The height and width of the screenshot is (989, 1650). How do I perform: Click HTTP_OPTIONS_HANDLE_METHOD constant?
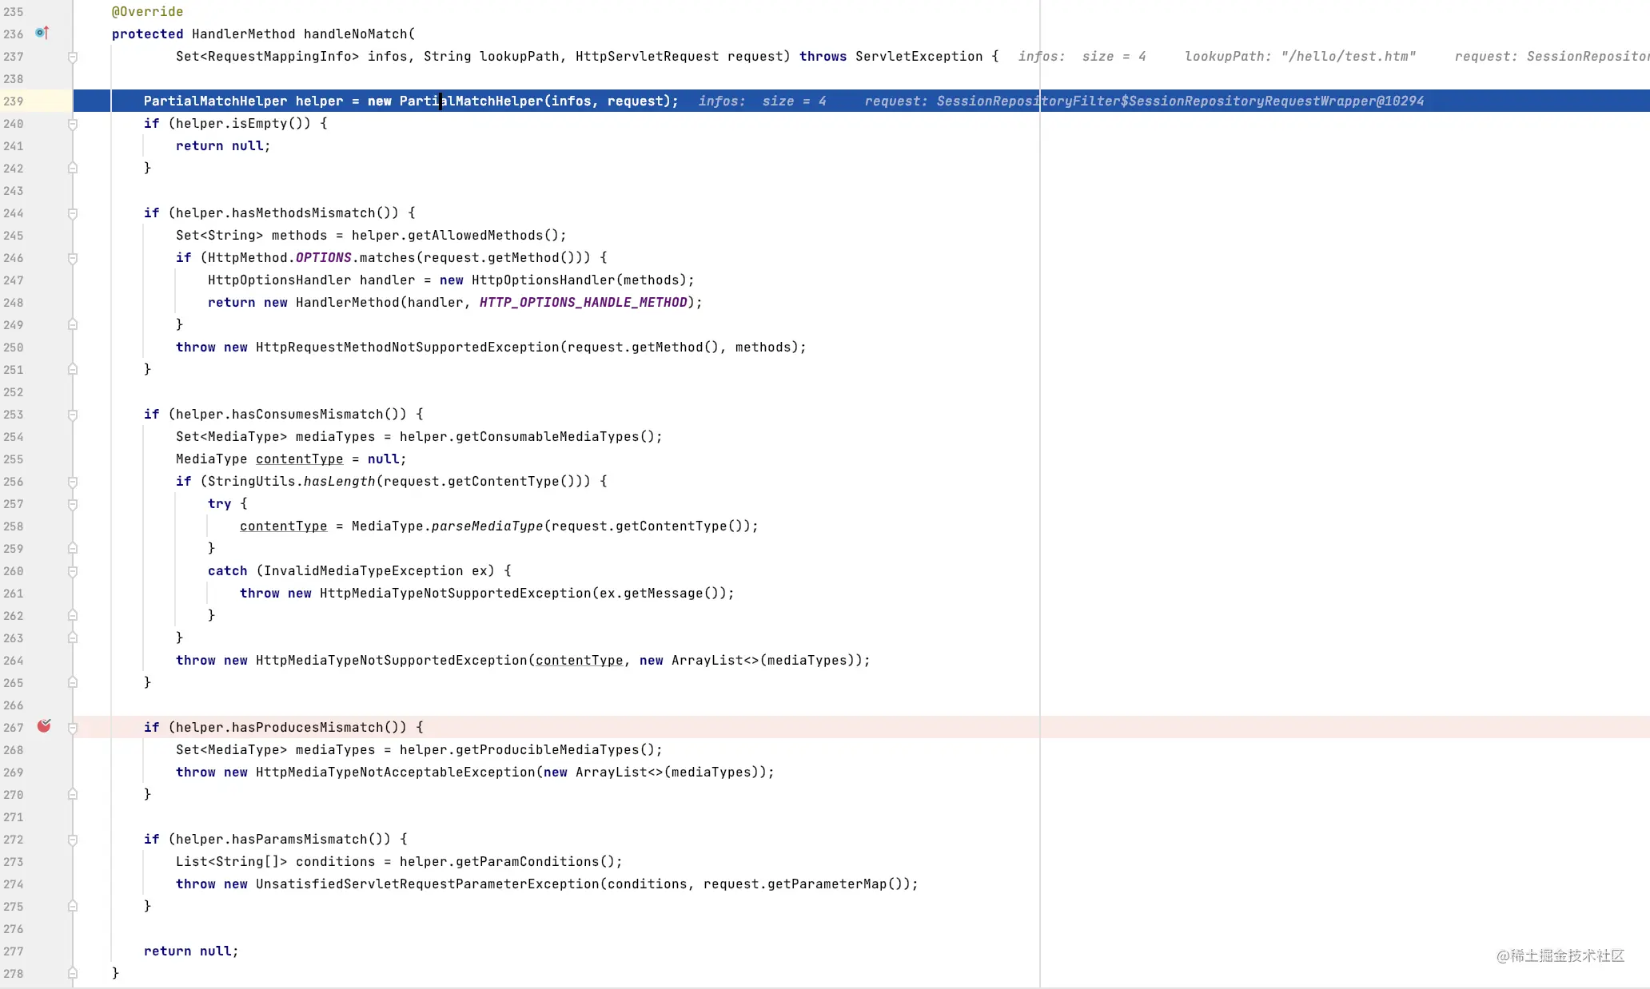pyautogui.click(x=583, y=302)
